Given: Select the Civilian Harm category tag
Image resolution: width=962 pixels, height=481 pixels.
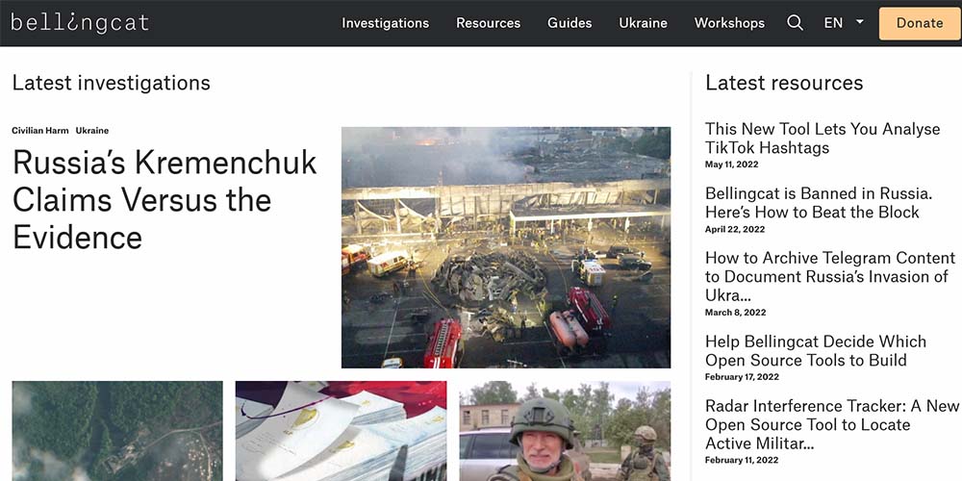Looking at the screenshot, I should point(40,131).
